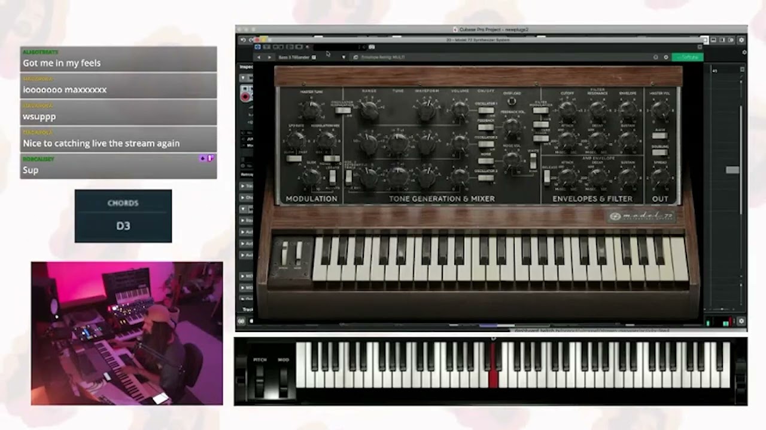This screenshot has width=766, height=430.
Task: Click the green button in plugin header
Action: point(686,57)
